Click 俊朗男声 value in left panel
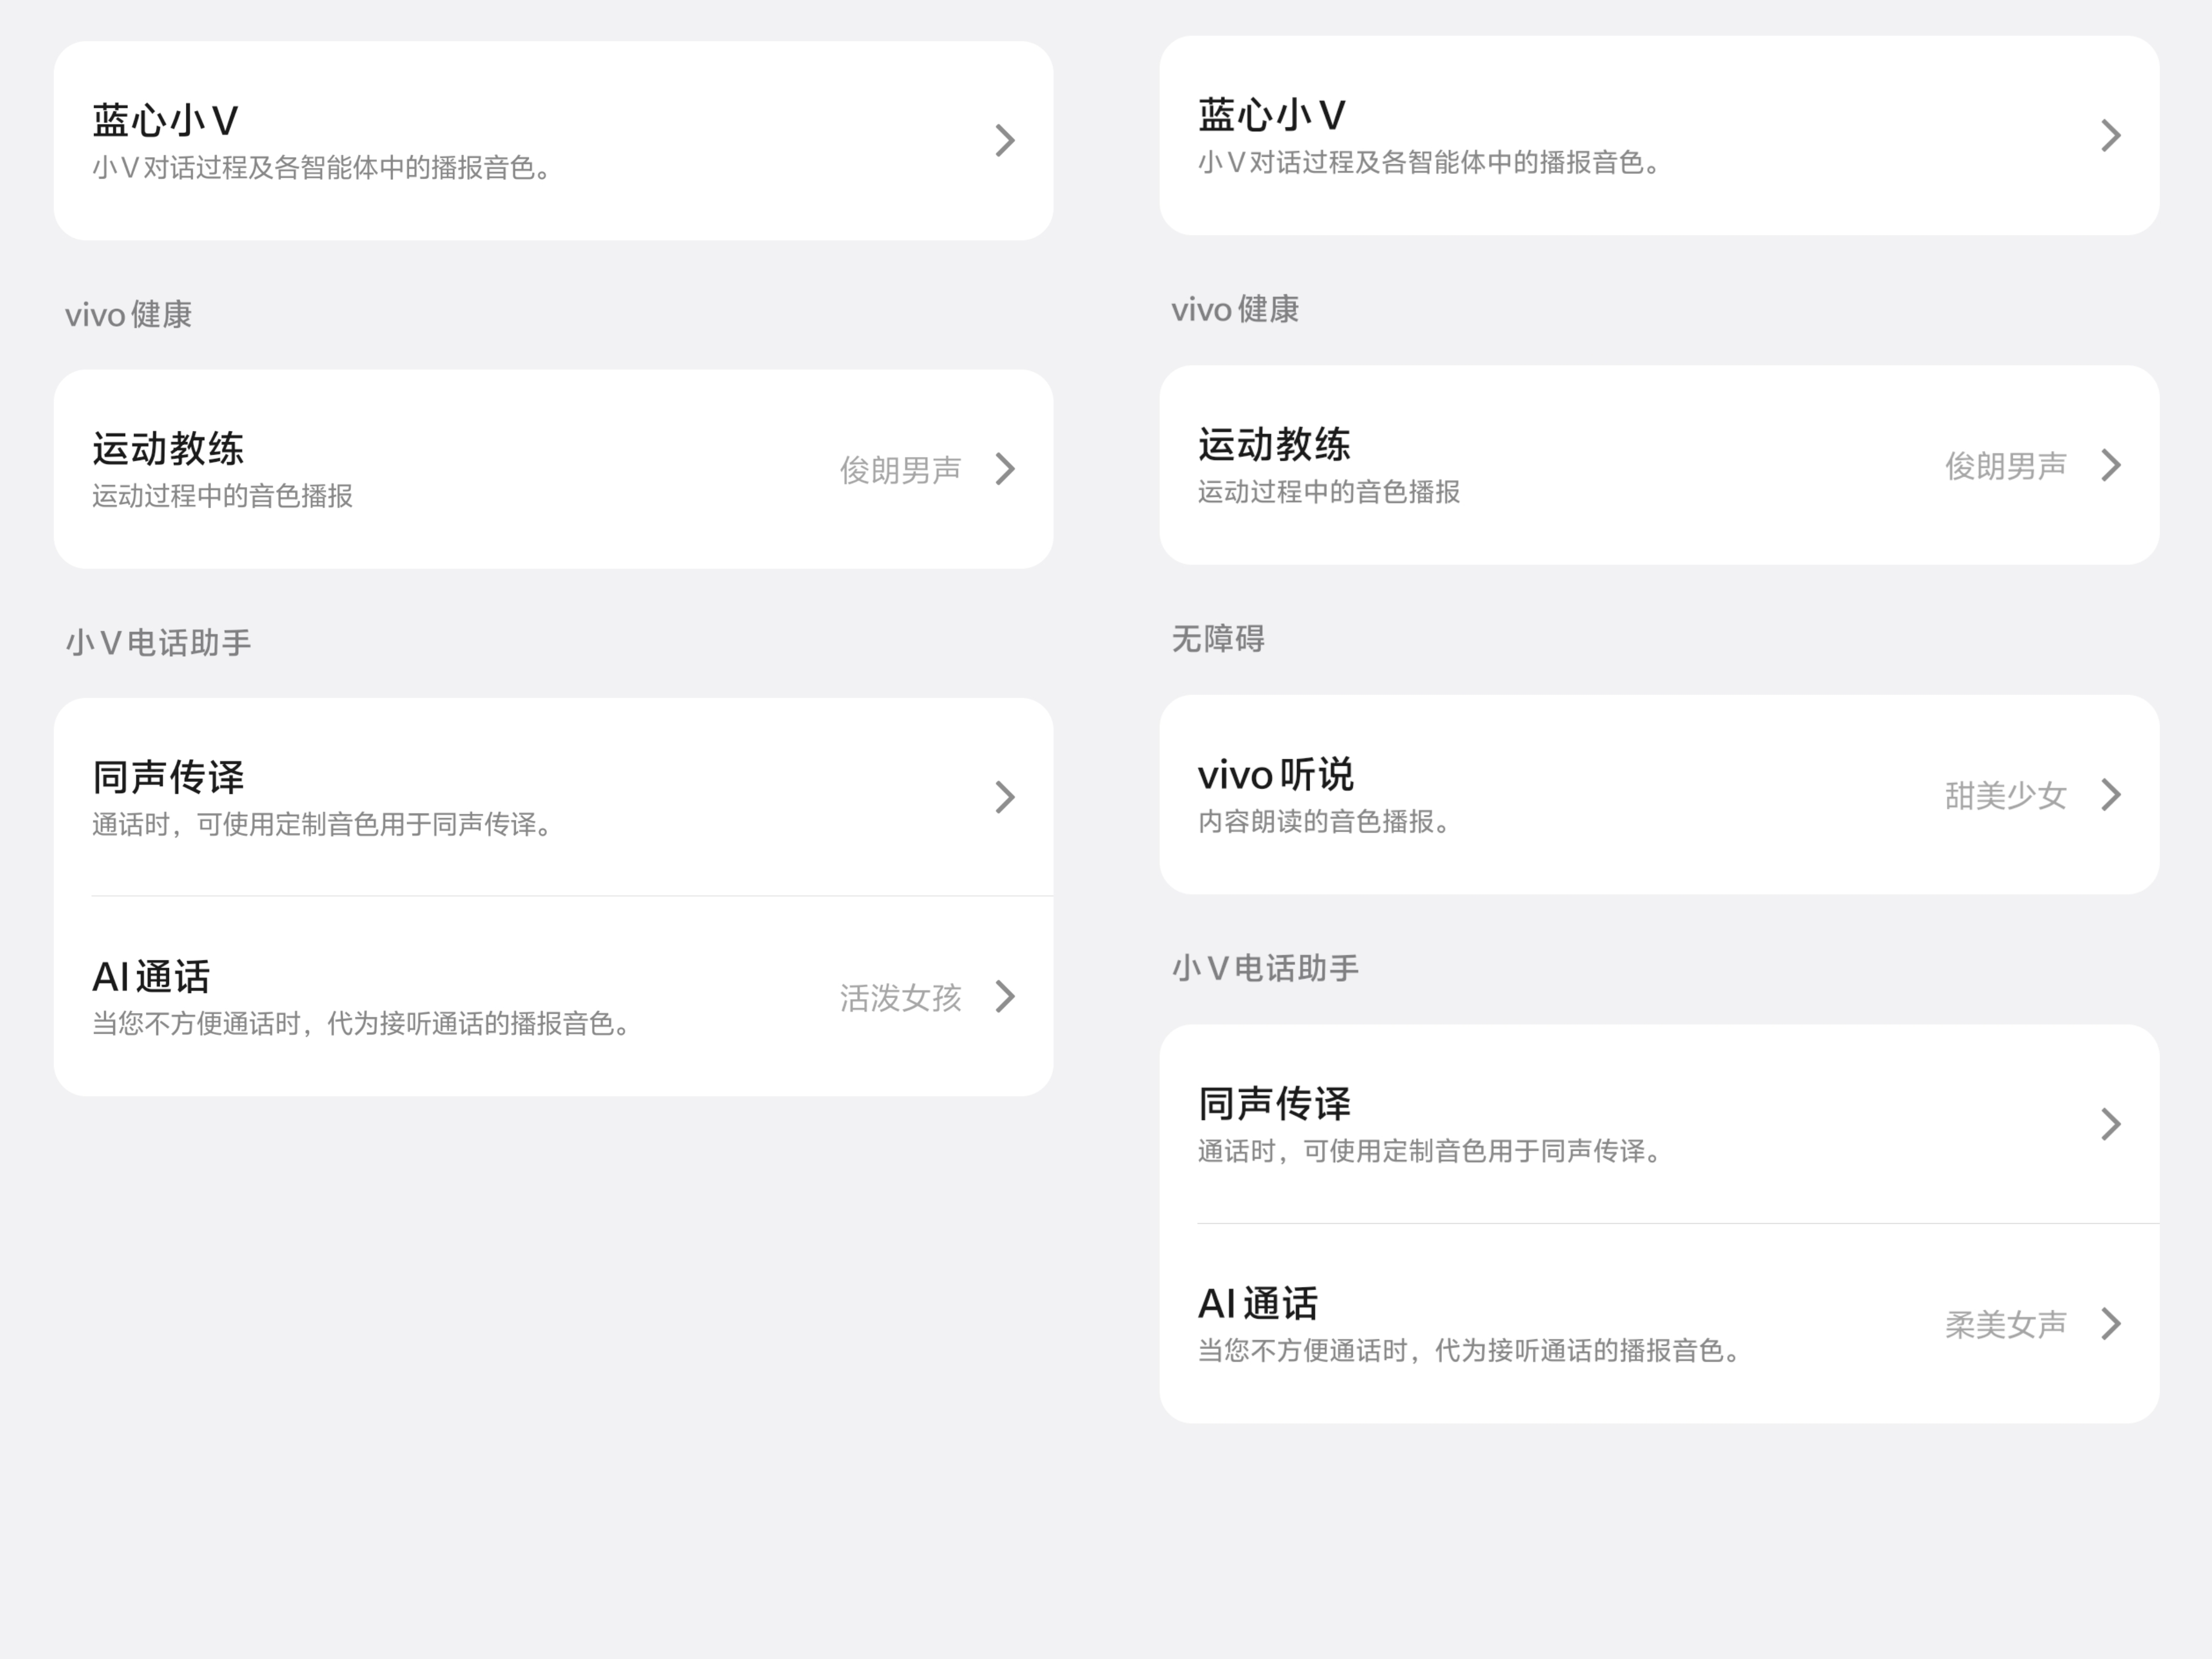This screenshot has width=2212, height=1659. pyautogui.click(x=900, y=470)
